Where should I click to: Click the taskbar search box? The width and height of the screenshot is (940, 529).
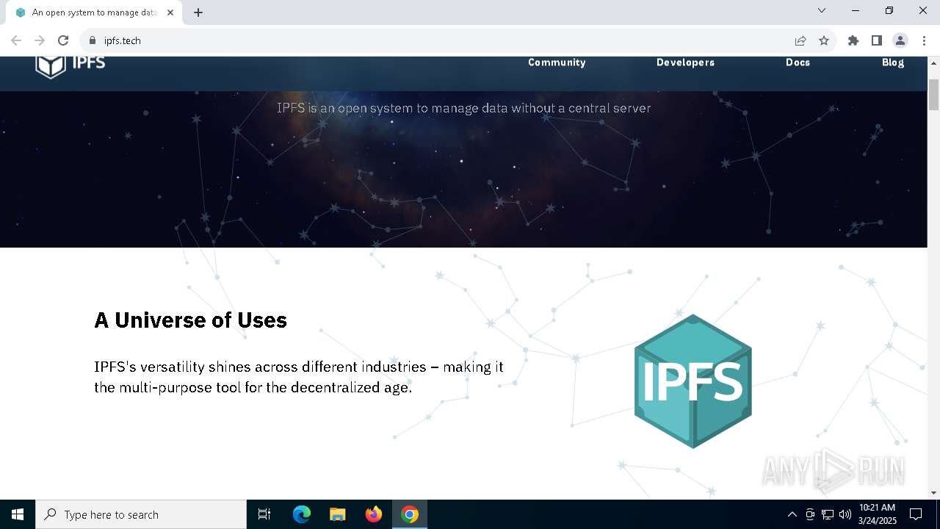pos(141,514)
